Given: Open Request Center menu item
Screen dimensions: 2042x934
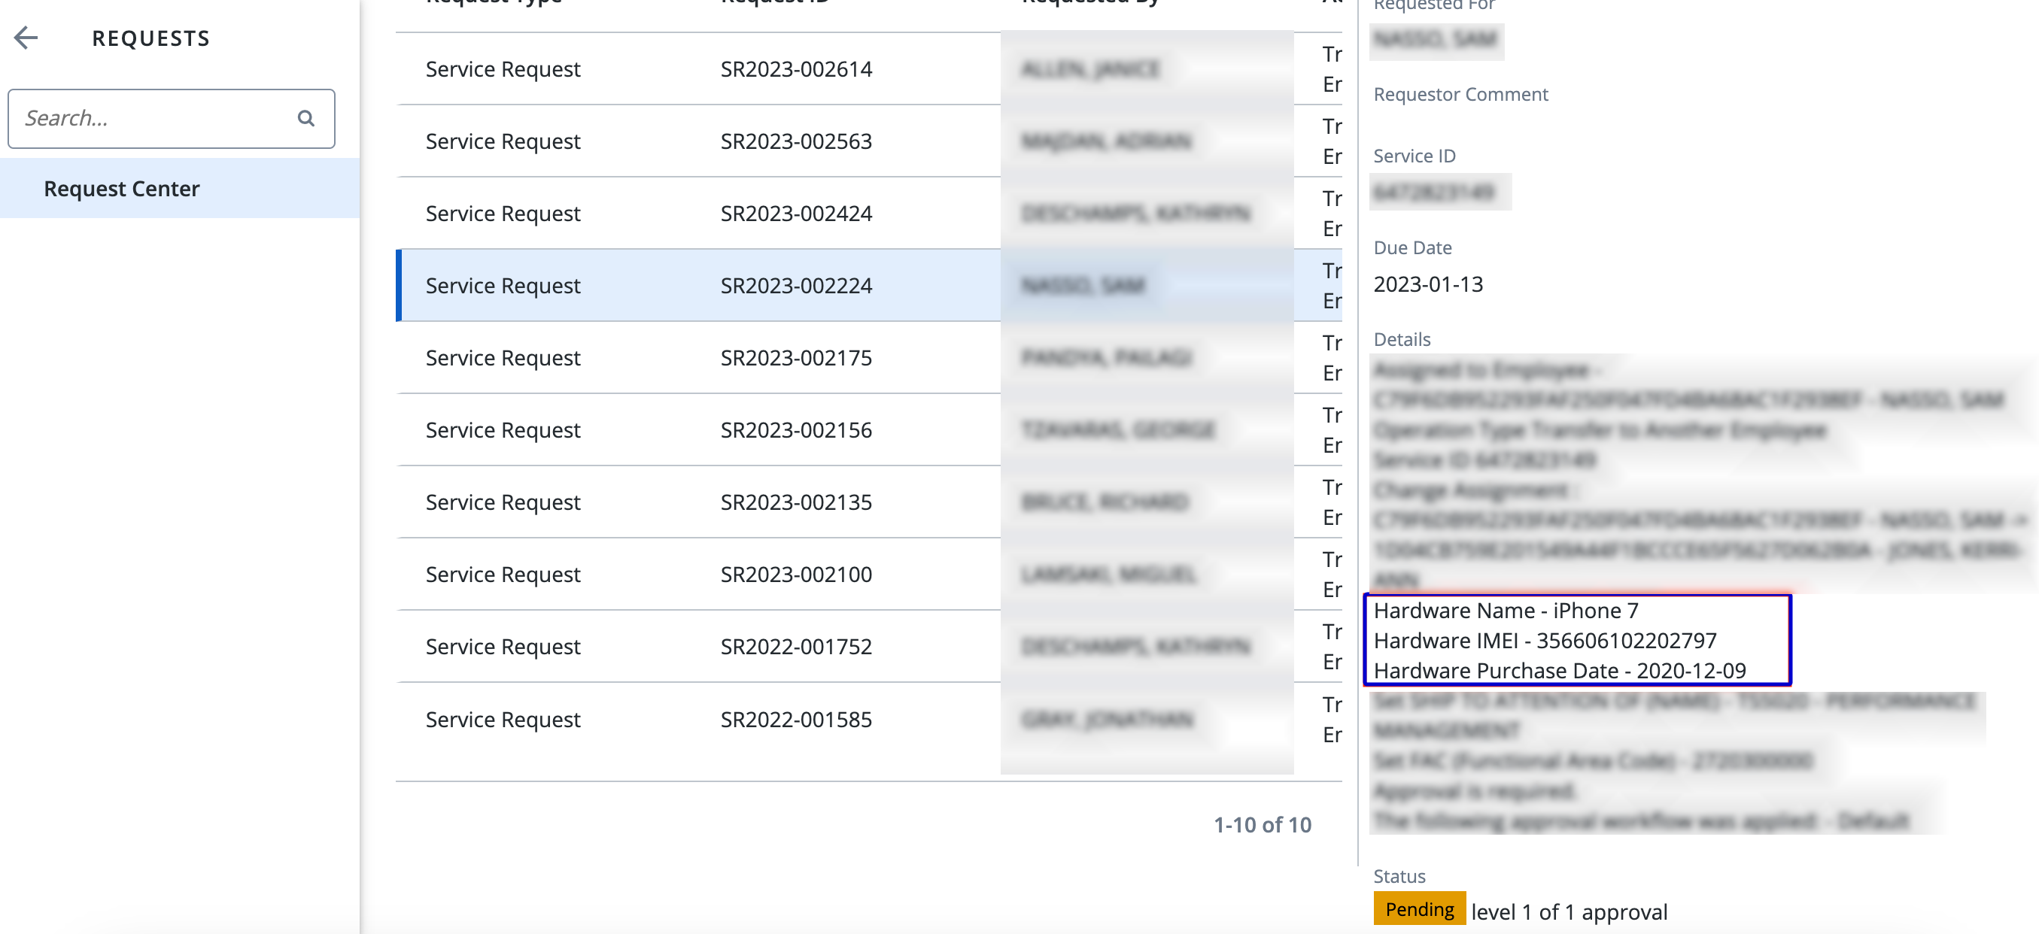Looking at the screenshot, I should (121, 189).
